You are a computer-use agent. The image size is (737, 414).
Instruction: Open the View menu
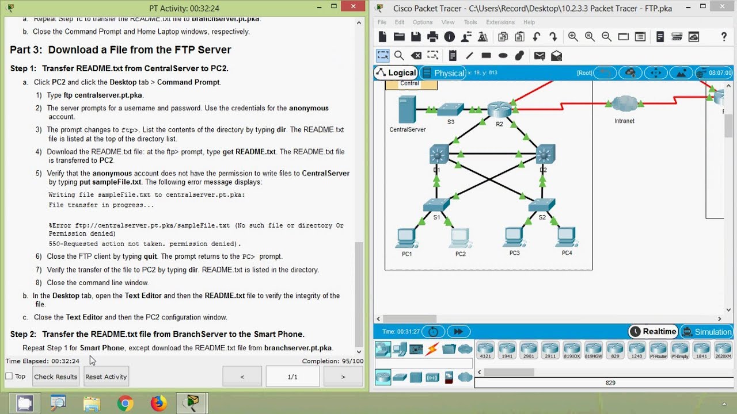[448, 22]
